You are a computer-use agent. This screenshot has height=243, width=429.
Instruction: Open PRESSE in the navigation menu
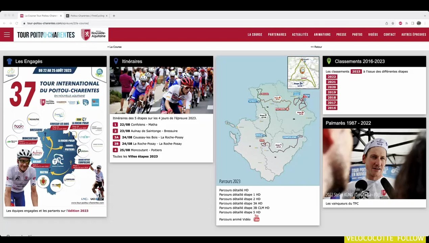[x=341, y=34]
